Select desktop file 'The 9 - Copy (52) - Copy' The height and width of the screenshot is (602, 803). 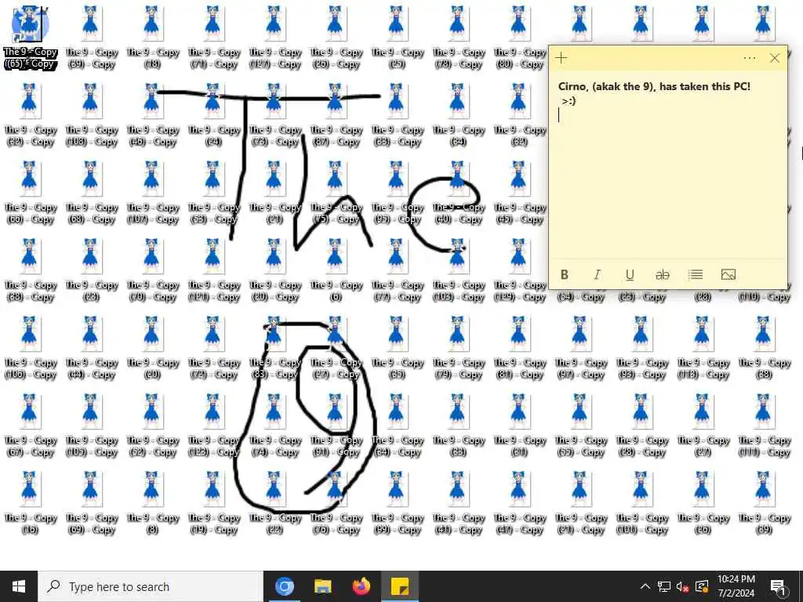click(152, 426)
